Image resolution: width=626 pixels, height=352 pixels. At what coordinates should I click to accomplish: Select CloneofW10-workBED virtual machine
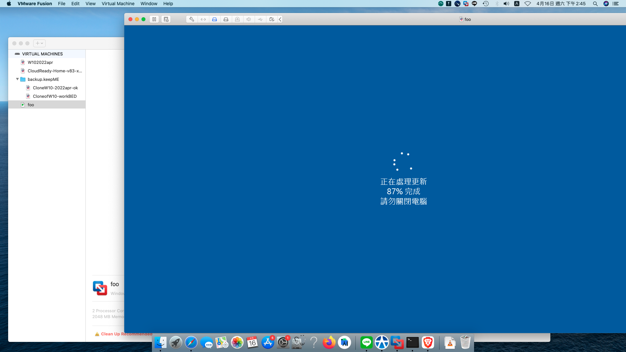coord(54,96)
